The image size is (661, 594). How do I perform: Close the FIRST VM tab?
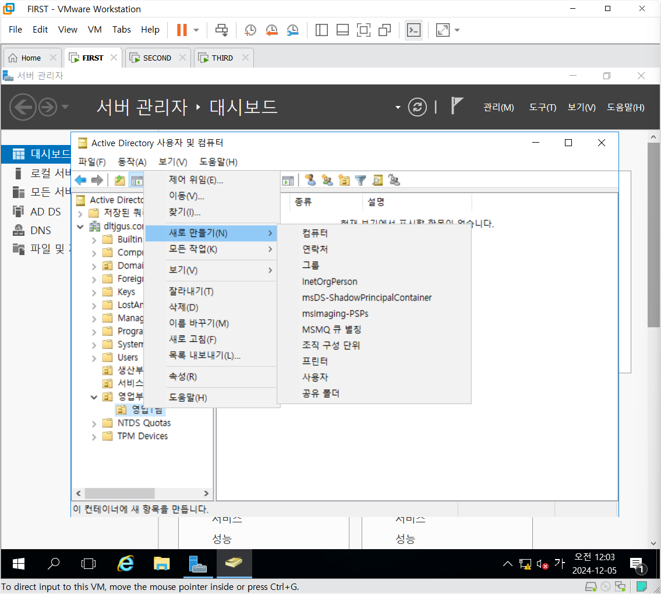(114, 57)
